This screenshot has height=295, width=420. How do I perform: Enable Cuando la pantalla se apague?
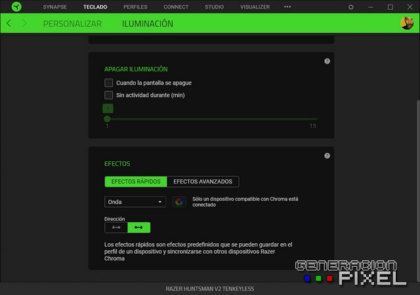108,83
